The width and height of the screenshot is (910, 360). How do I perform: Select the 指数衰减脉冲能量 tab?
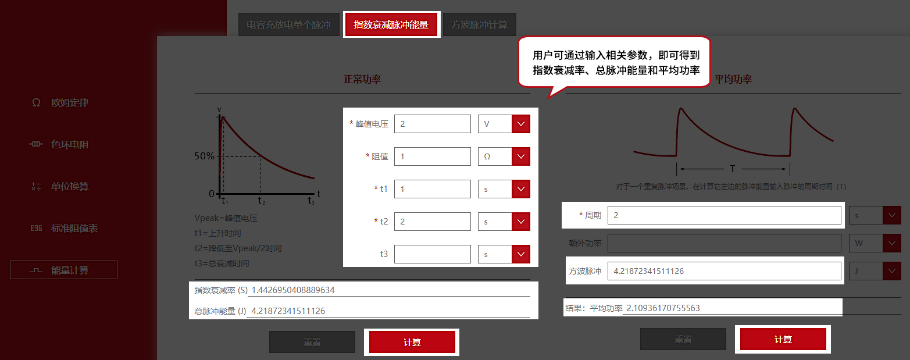pyautogui.click(x=391, y=25)
